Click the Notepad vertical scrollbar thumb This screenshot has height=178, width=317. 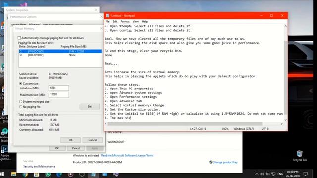coord(285,77)
